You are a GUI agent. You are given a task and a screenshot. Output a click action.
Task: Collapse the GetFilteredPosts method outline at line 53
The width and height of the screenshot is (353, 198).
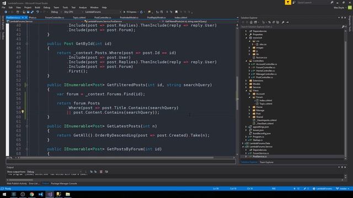(27, 85)
